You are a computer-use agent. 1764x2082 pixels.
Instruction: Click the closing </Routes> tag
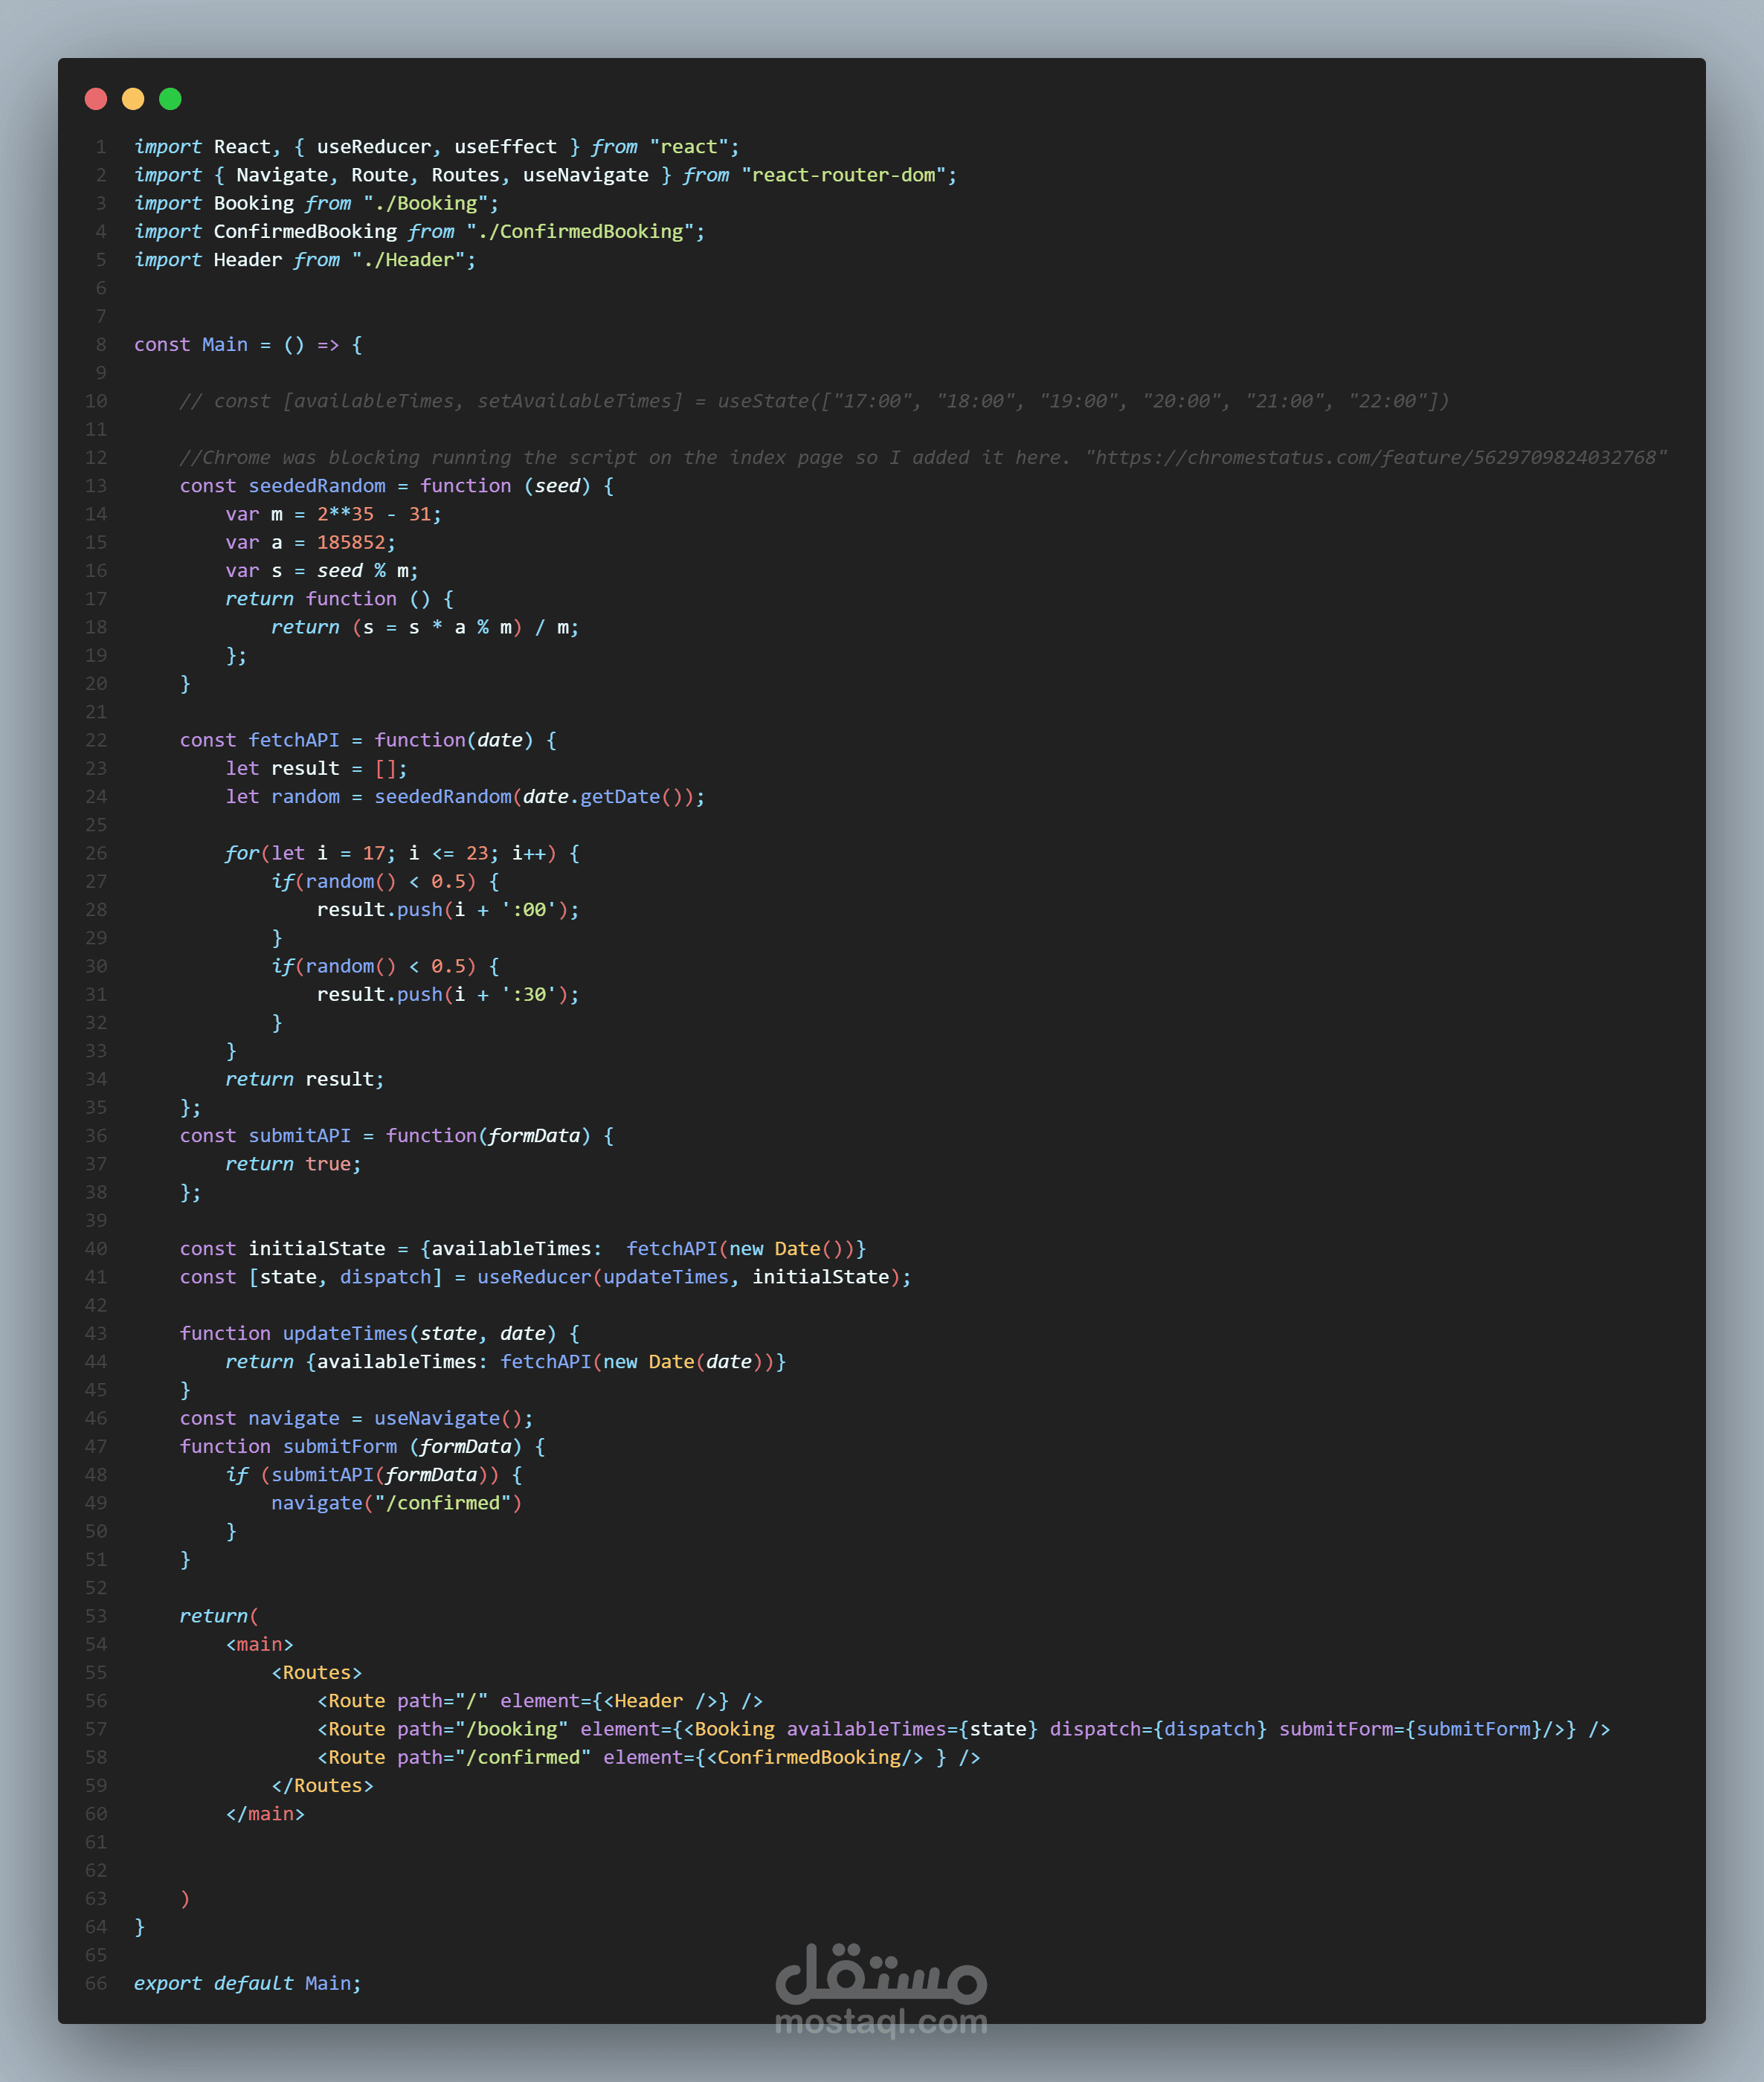click(x=322, y=1786)
